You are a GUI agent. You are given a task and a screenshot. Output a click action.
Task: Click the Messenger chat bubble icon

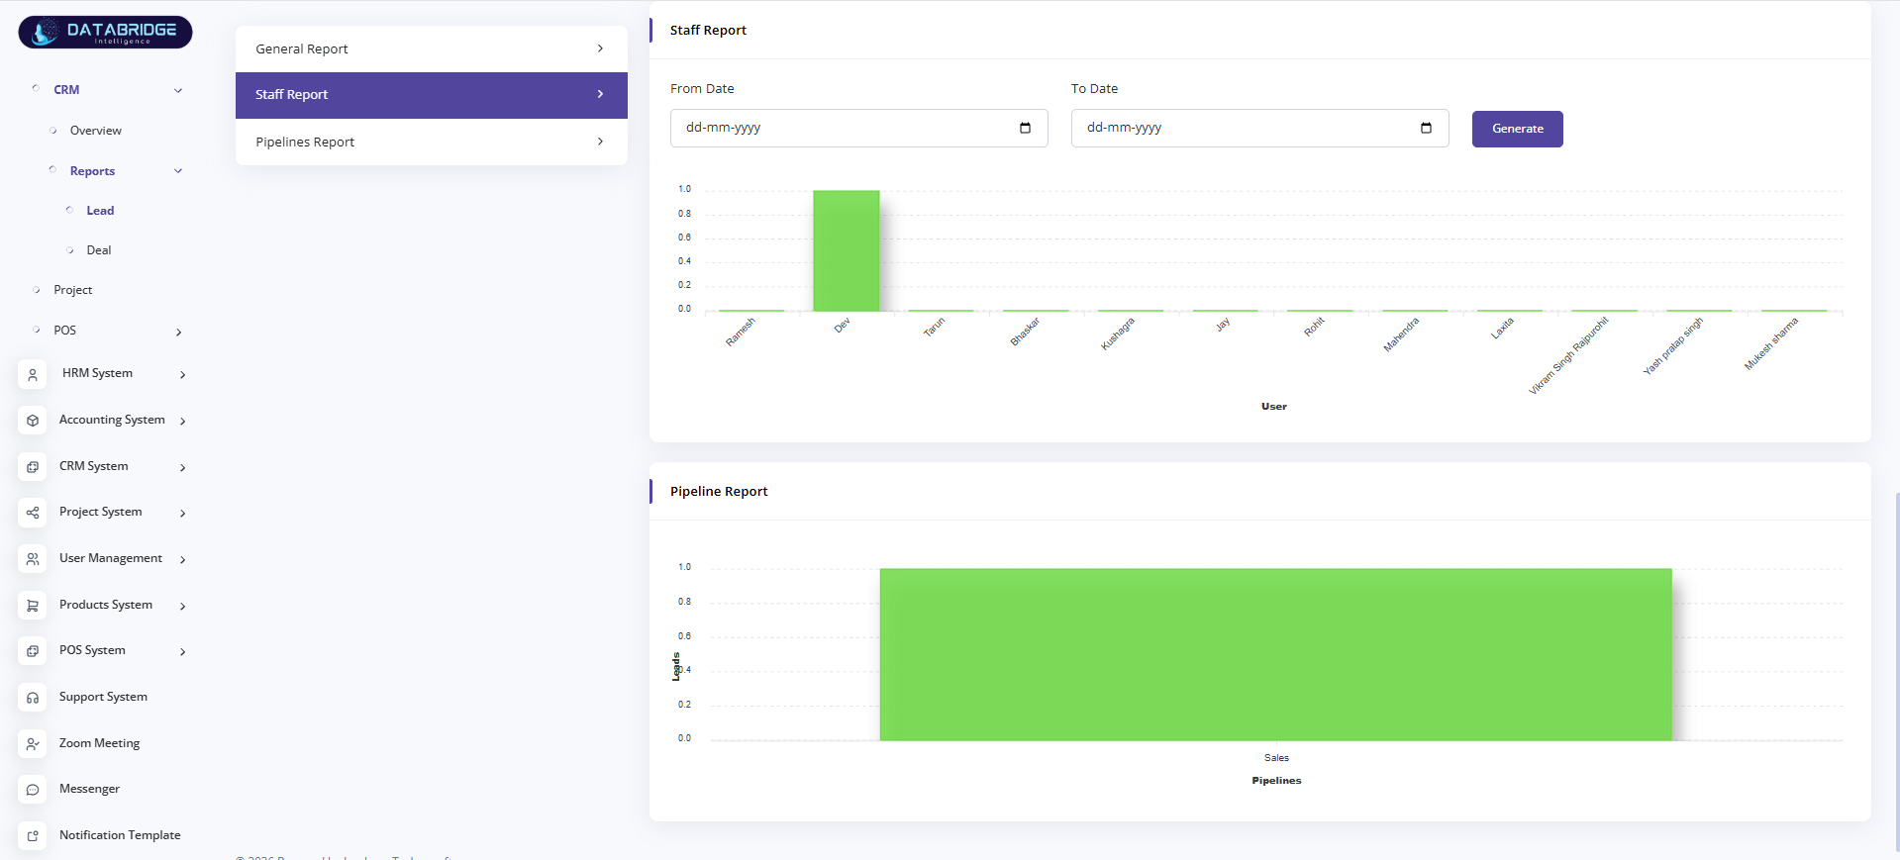33,790
